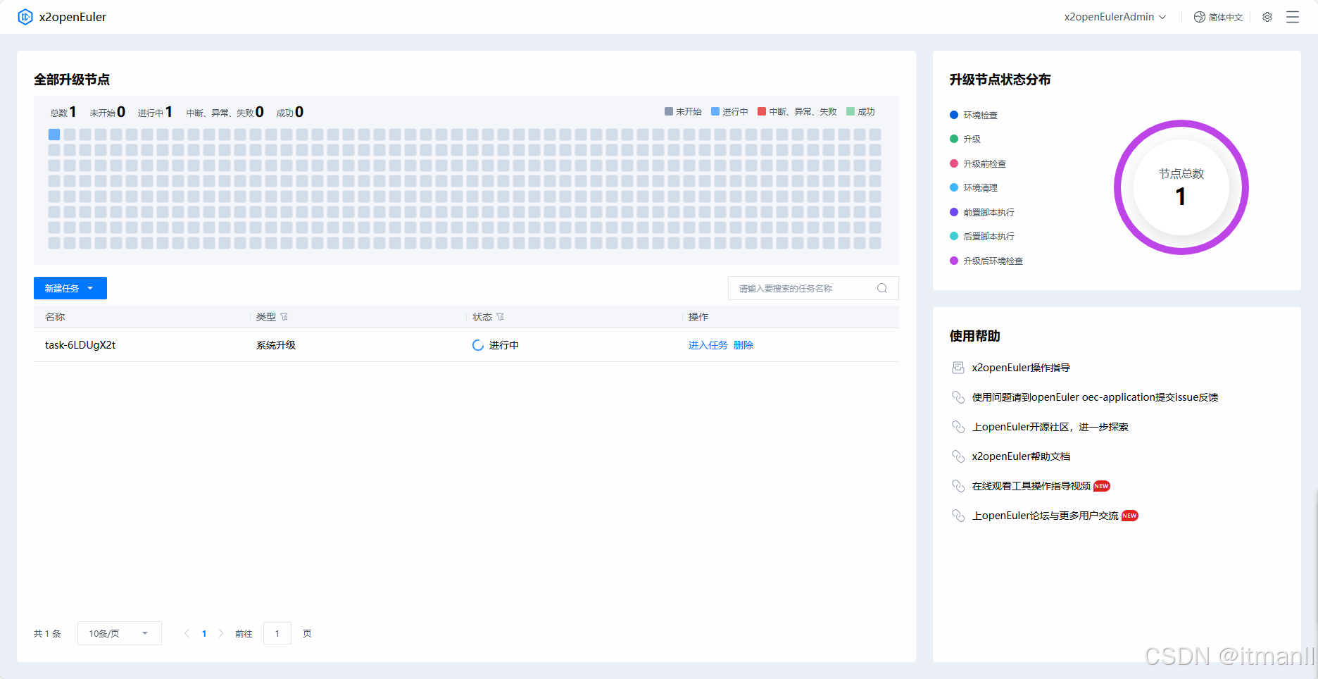Click the 未开始 gray legend swatch

[x=669, y=111]
